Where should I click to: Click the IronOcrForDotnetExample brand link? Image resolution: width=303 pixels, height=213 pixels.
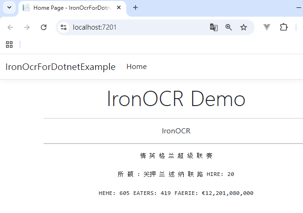60,67
